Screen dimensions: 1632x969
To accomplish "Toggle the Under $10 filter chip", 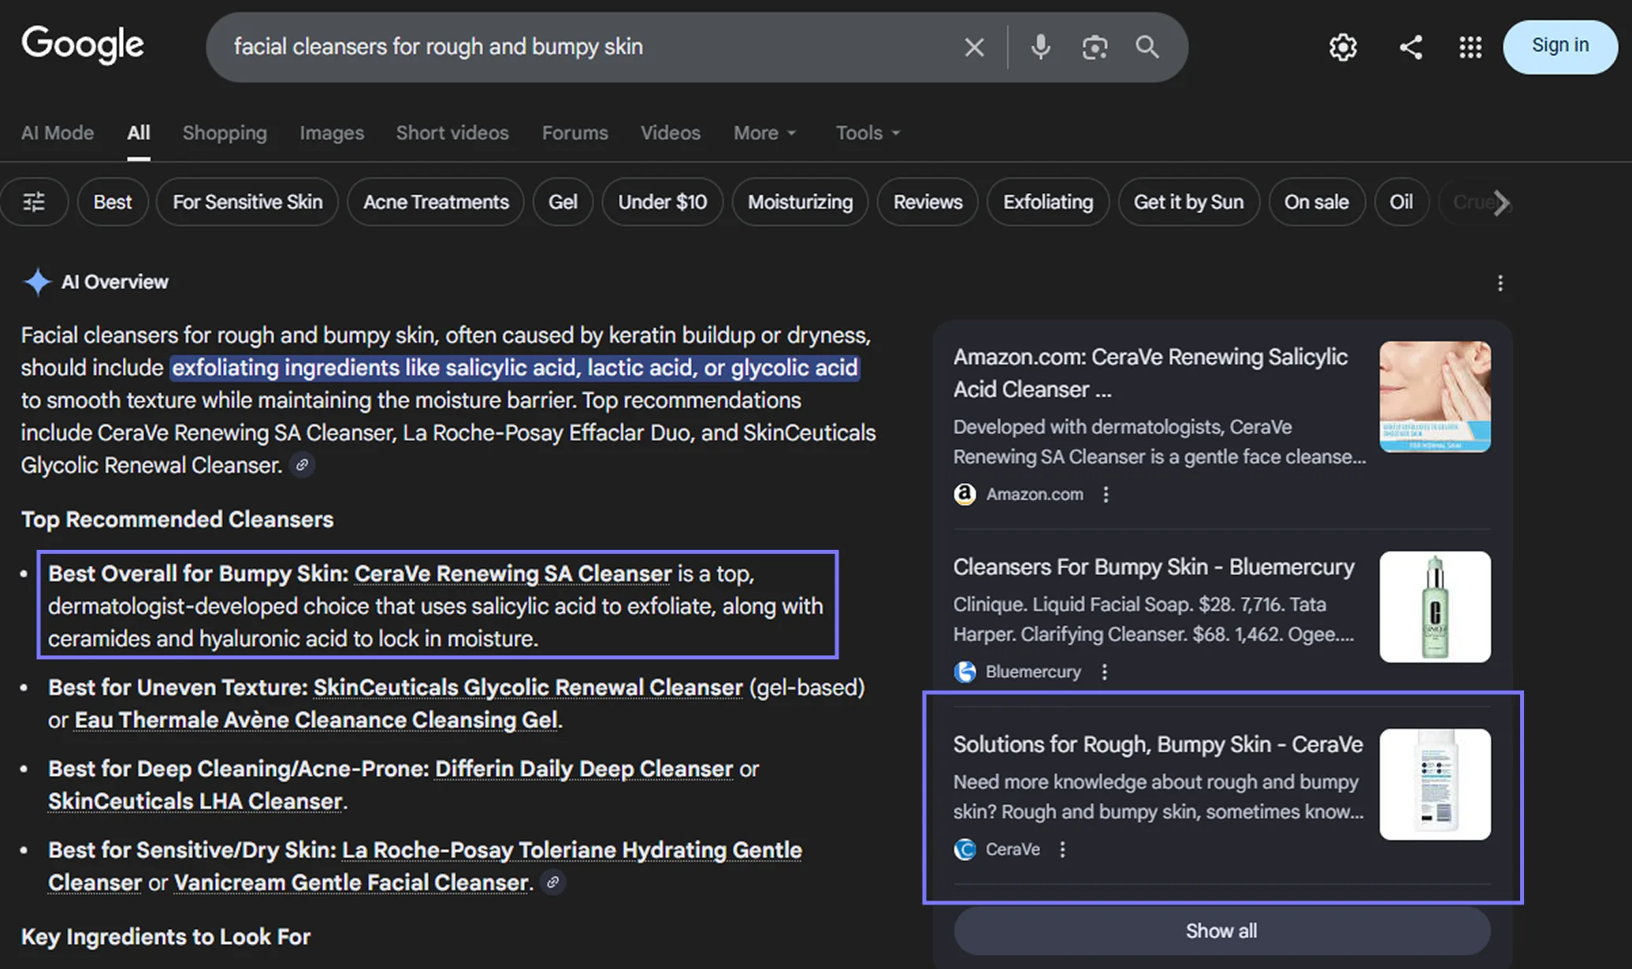I will tap(662, 202).
